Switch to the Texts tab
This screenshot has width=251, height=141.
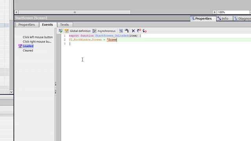point(64,25)
